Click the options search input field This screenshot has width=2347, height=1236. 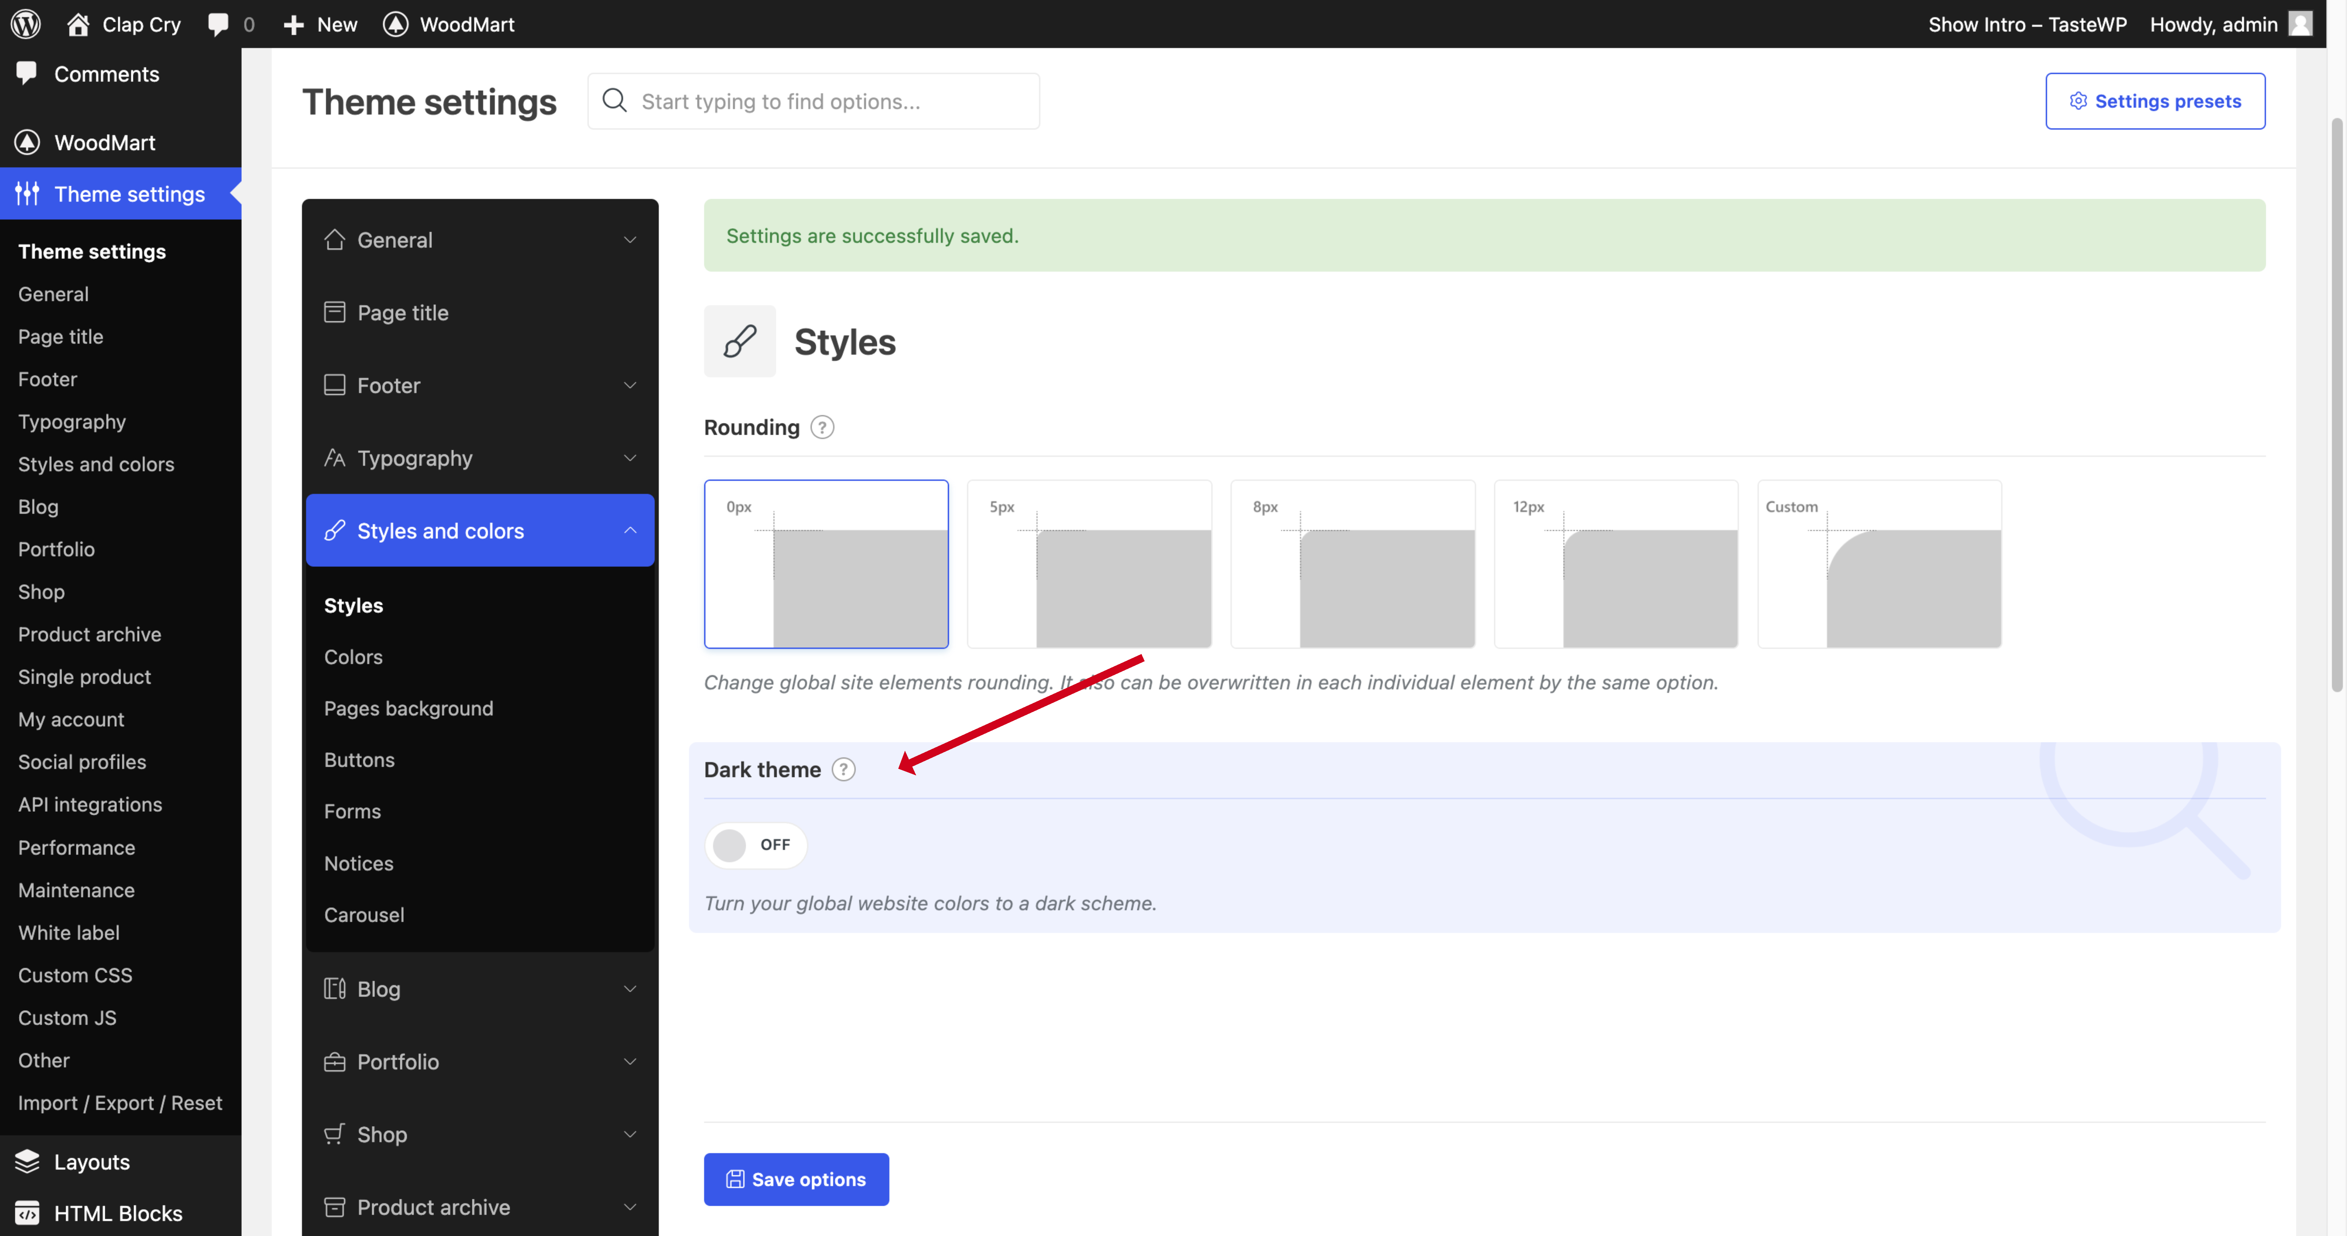pos(814,101)
